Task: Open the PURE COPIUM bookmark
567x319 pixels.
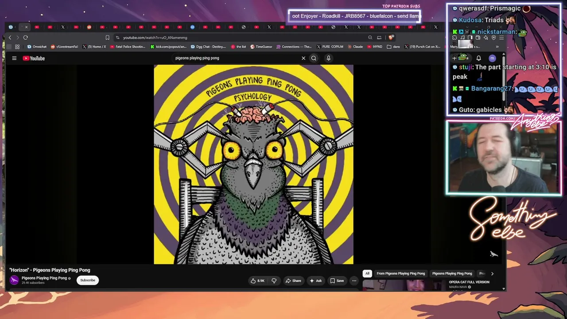Action: [x=330, y=47]
